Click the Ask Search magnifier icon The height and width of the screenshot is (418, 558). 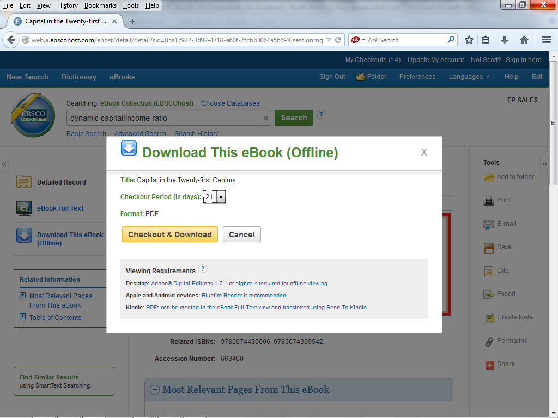(451, 39)
